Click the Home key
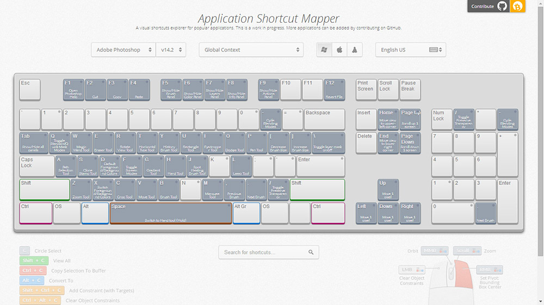This screenshot has height=305, width=544. [387, 119]
